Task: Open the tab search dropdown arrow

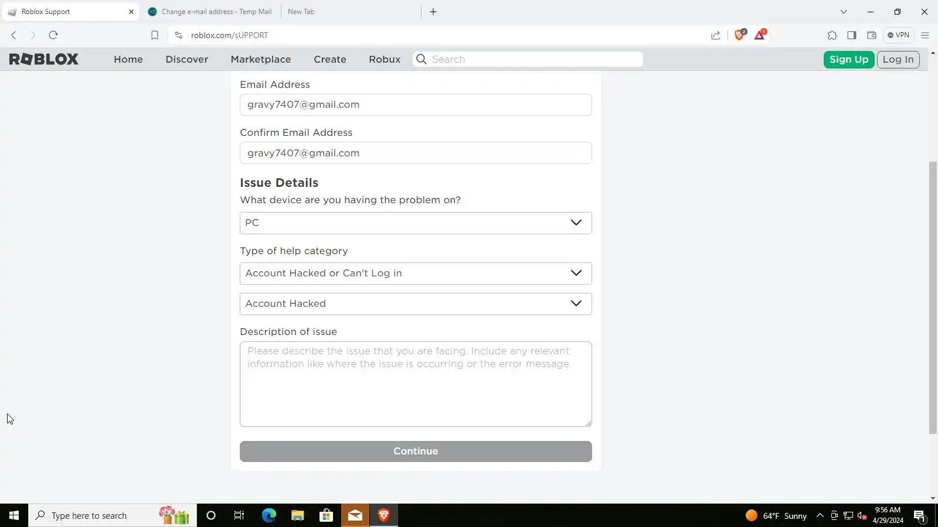Action: pyautogui.click(x=844, y=12)
